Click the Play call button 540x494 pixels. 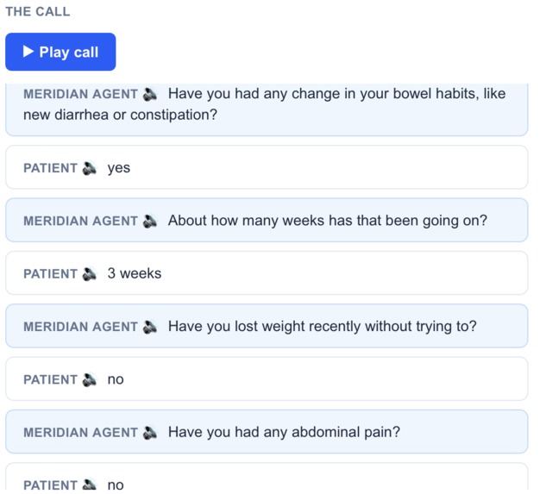60,52
